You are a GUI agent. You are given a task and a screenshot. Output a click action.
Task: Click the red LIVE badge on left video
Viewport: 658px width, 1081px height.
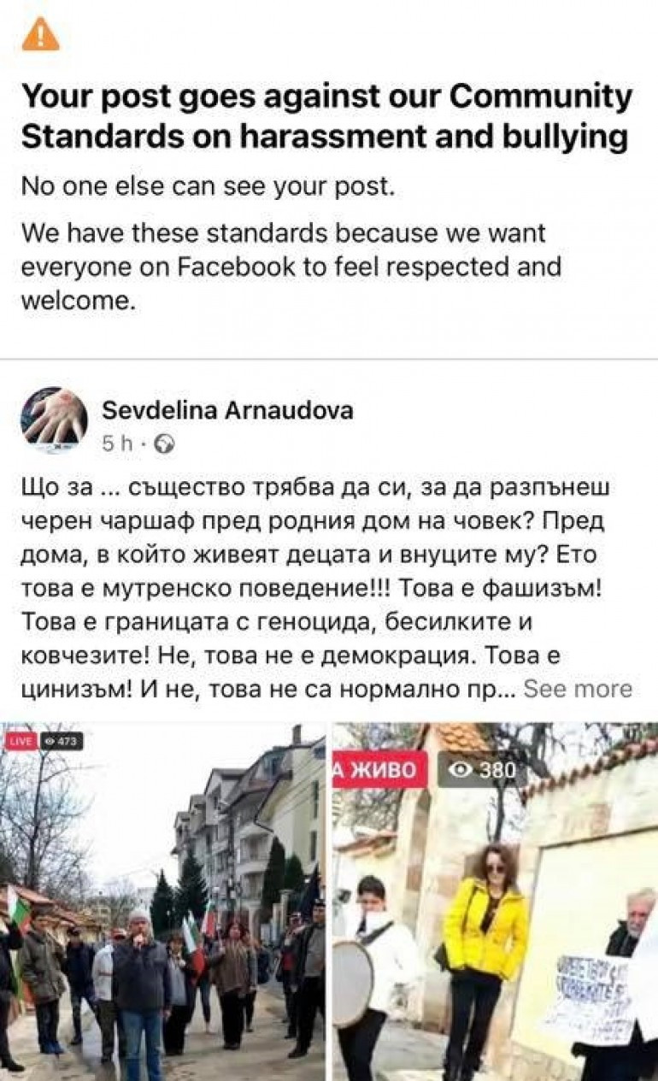20,741
